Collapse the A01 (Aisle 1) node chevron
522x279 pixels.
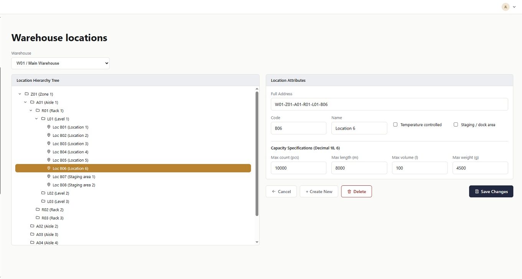(x=25, y=102)
